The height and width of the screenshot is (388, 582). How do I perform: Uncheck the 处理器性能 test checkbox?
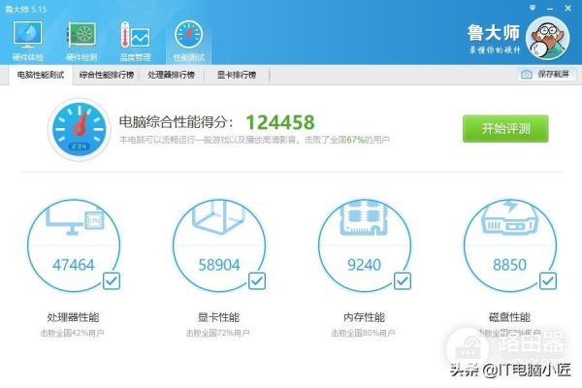112,281
